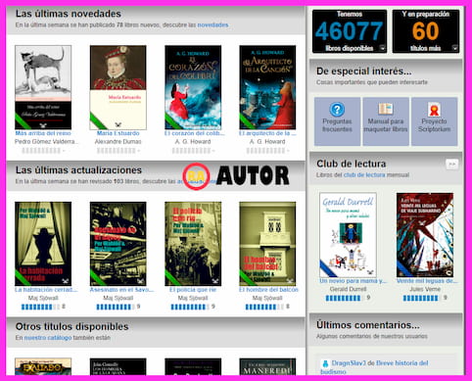
Task: Follow the club de lectura link
Action: coord(364,175)
